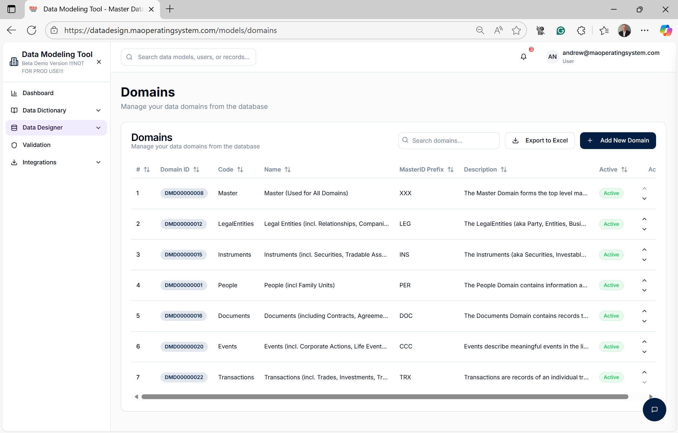Click the AN user avatar
678x433 pixels.
(x=552, y=57)
